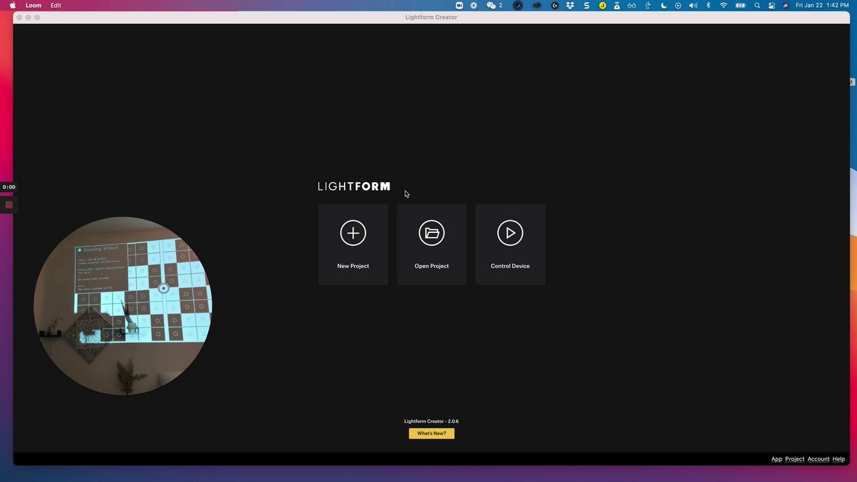Open the Account link in footer
This screenshot has height=482, width=857.
(x=818, y=459)
